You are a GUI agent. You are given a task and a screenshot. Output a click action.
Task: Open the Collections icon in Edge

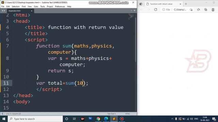click(206, 9)
